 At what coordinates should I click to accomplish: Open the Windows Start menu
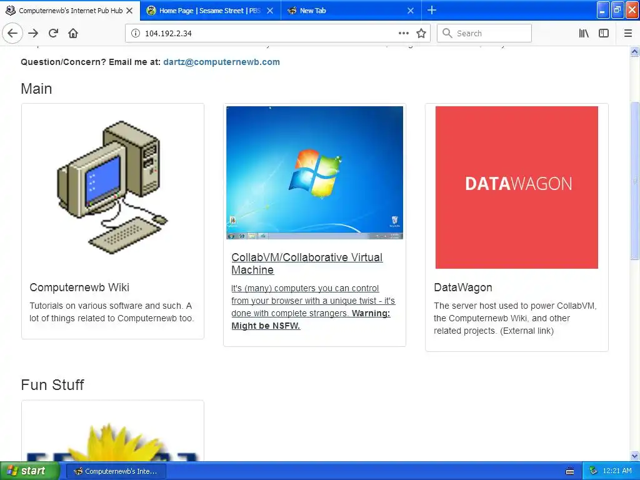tap(29, 471)
